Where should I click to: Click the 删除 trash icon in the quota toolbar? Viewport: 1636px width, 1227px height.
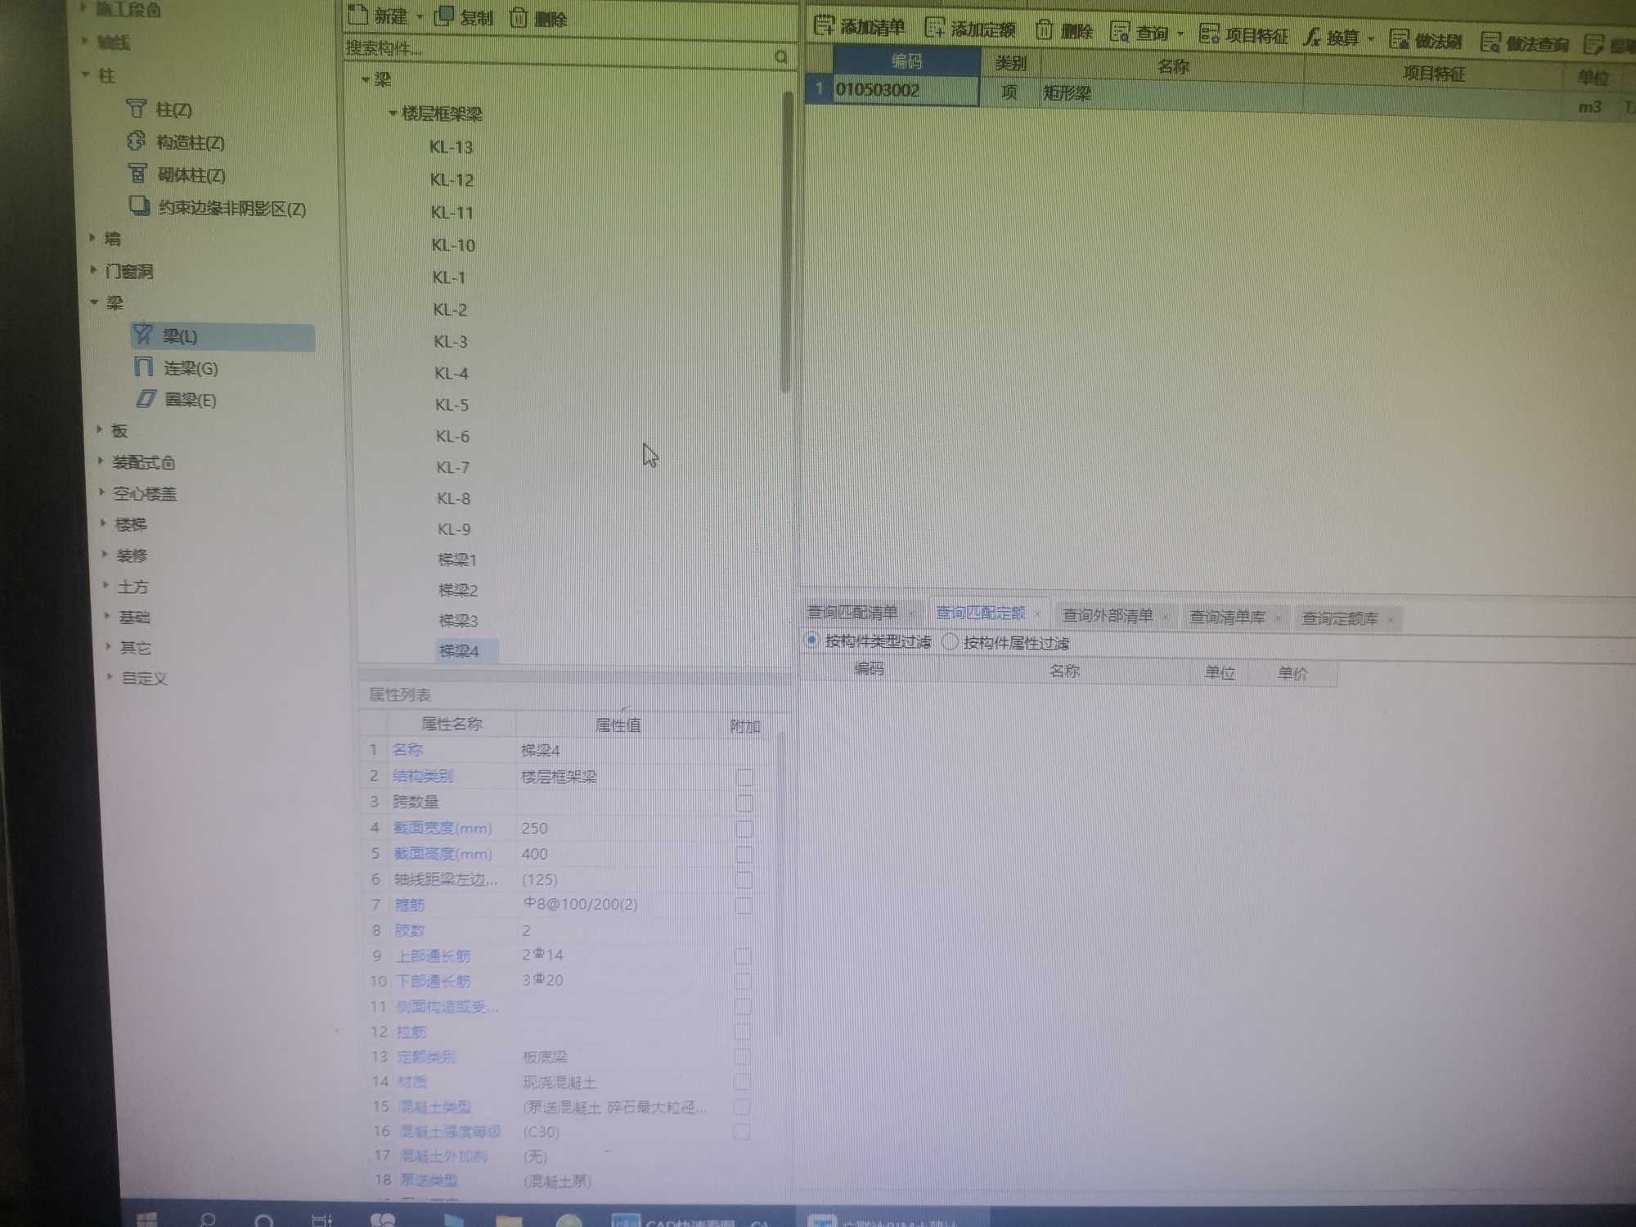pyautogui.click(x=1044, y=30)
